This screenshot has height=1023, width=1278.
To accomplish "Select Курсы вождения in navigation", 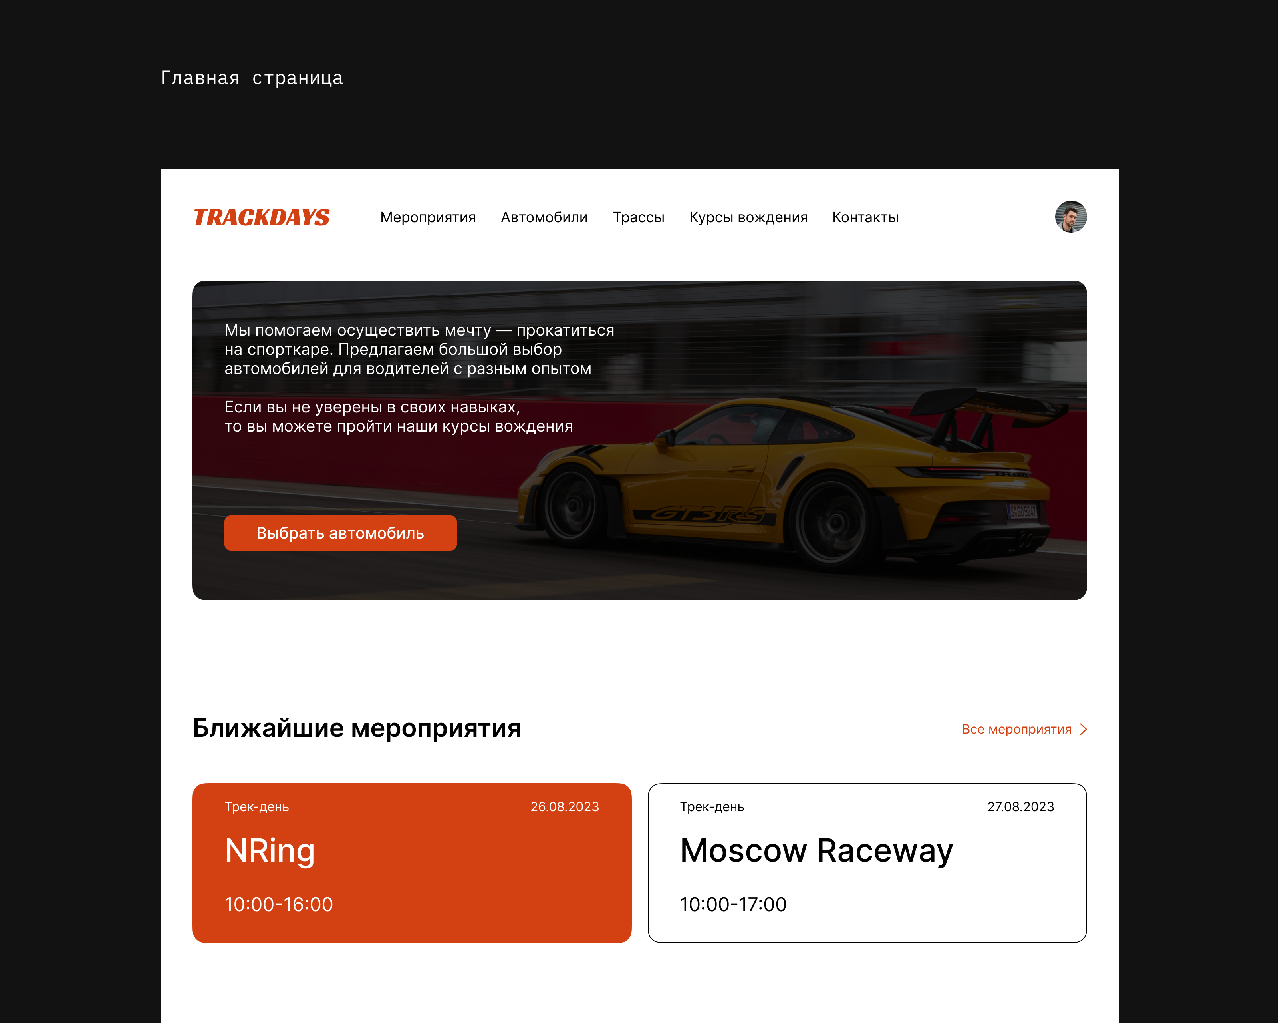I will pyautogui.click(x=748, y=218).
